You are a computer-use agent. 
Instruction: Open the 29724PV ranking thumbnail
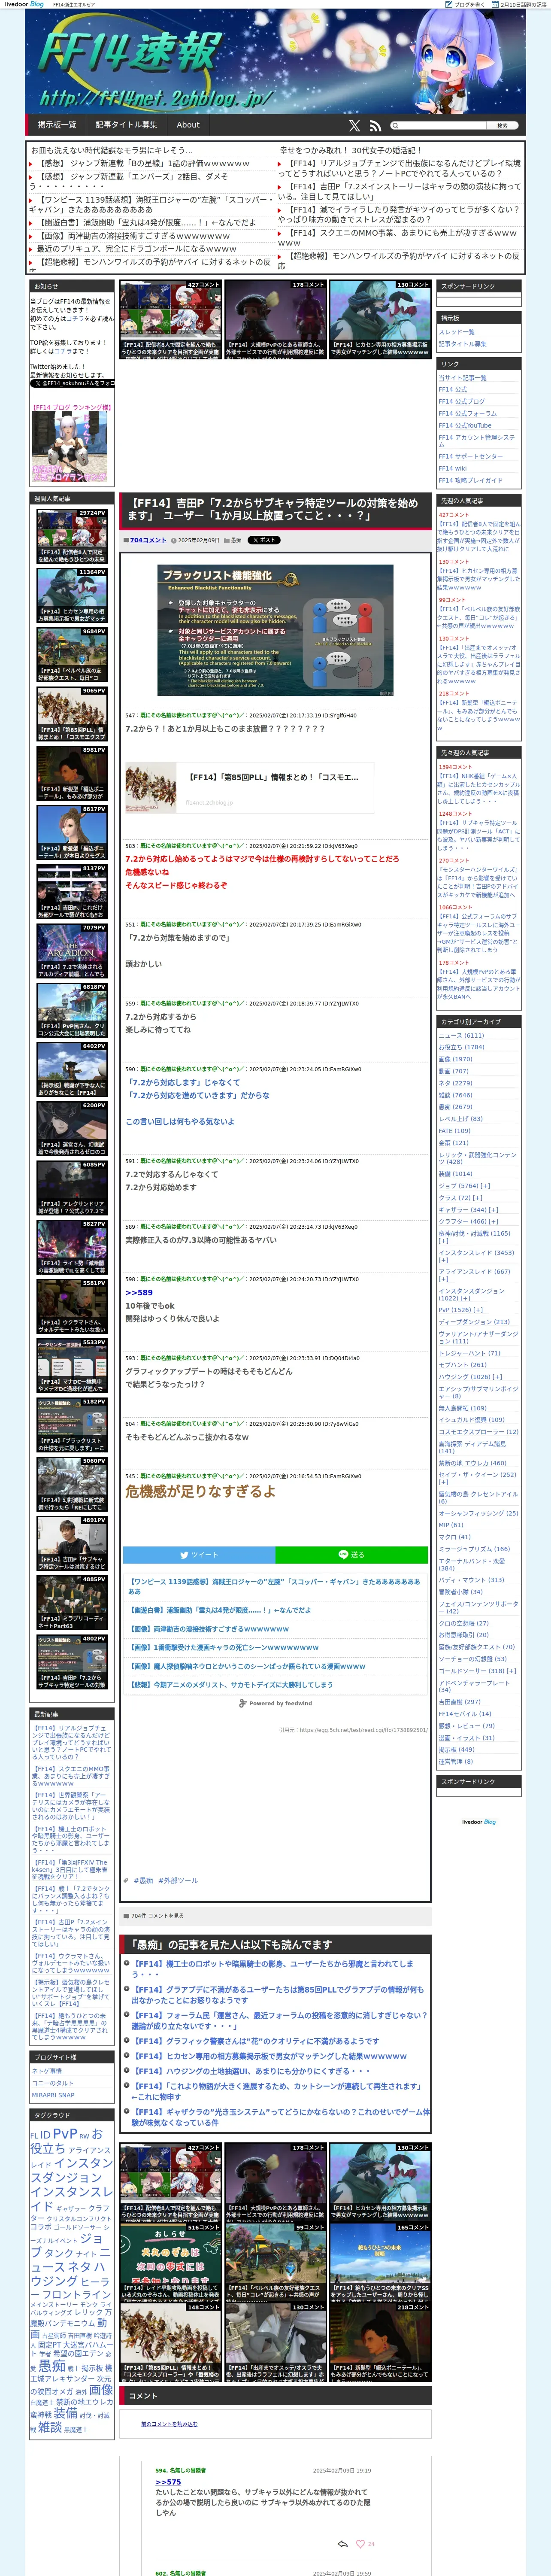72,536
